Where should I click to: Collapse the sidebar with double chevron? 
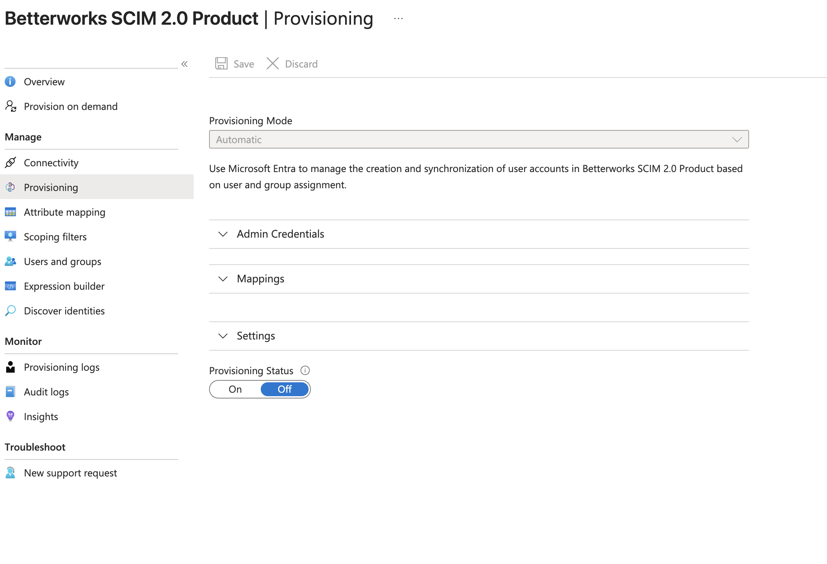184,64
